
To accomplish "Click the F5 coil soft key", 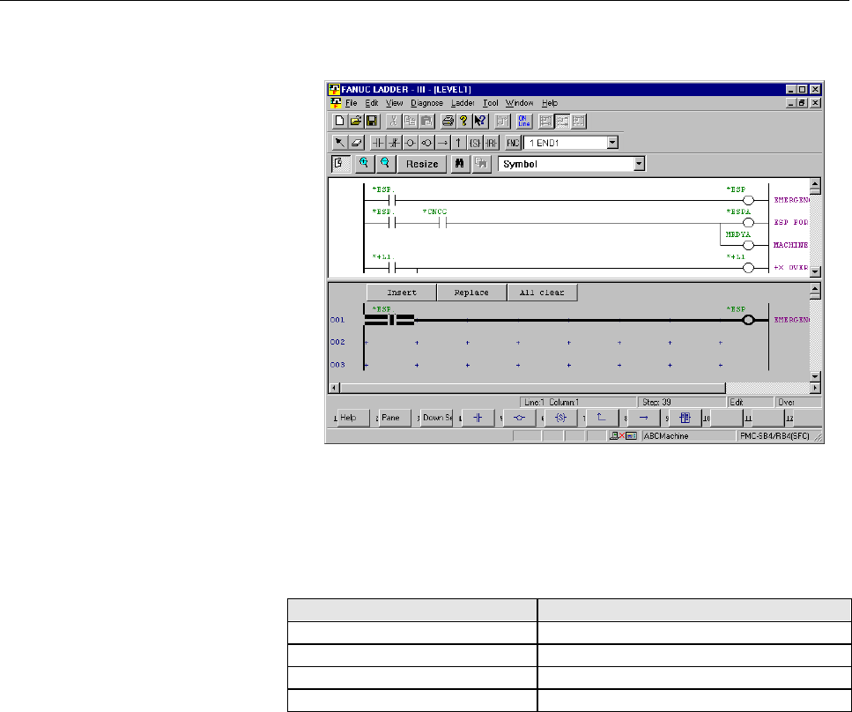I will [x=520, y=418].
